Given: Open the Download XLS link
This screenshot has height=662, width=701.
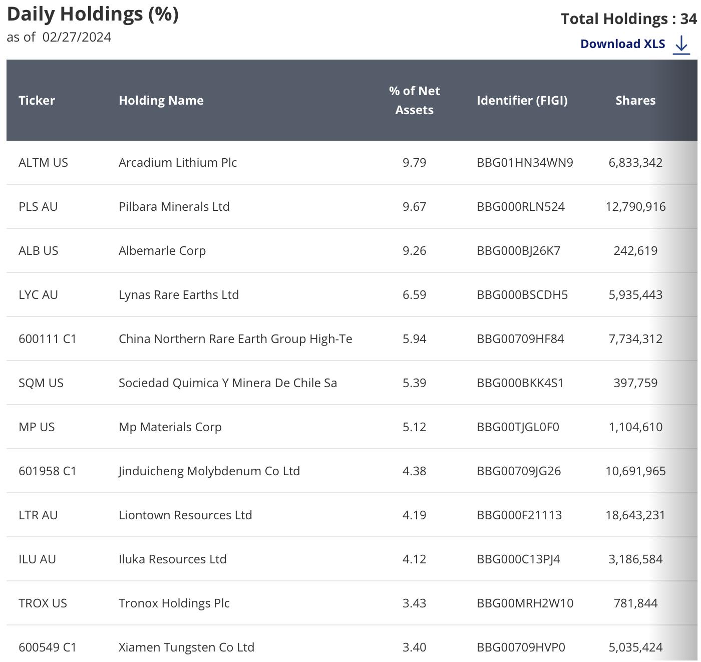Looking at the screenshot, I should click(x=623, y=44).
